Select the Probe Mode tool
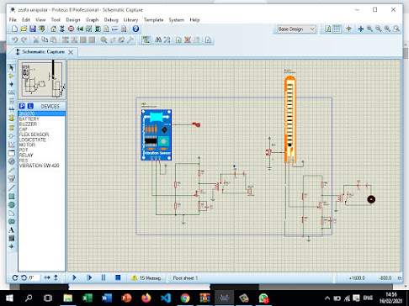Viewport: 409px width, 306px height. [12, 170]
